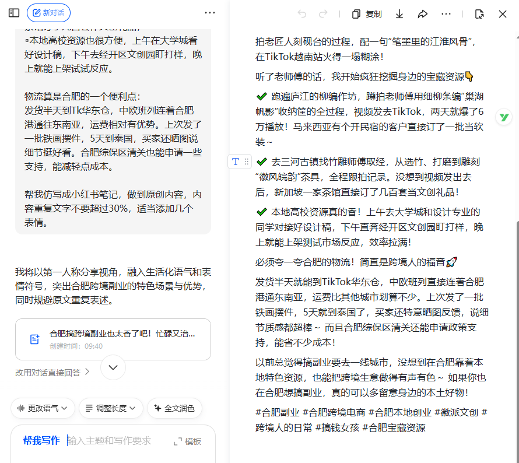Download the document via the download icon

(399, 14)
